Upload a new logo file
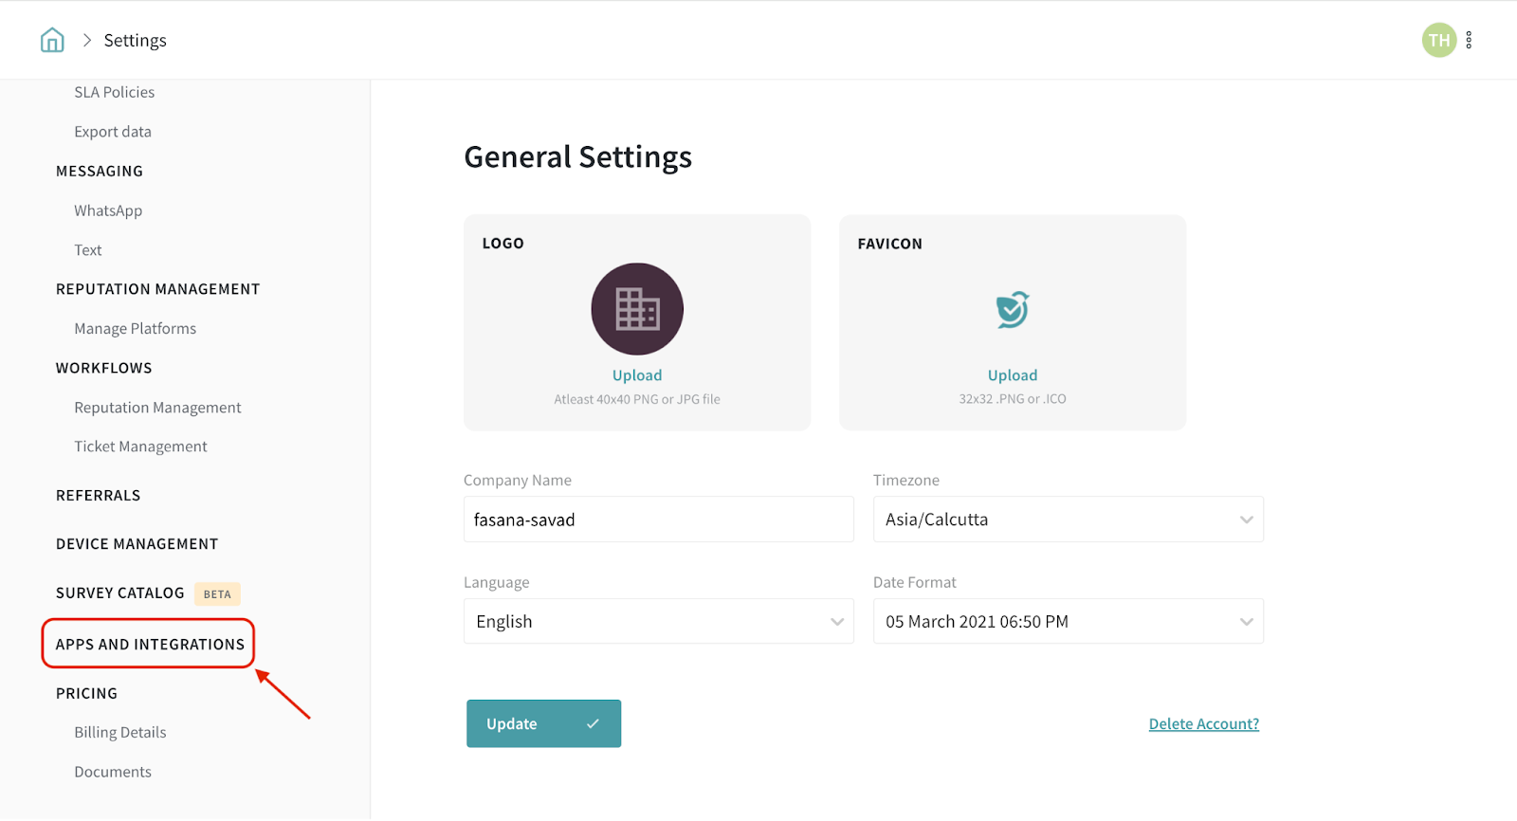The height and width of the screenshot is (821, 1517). pyautogui.click(x=637, y=375)
